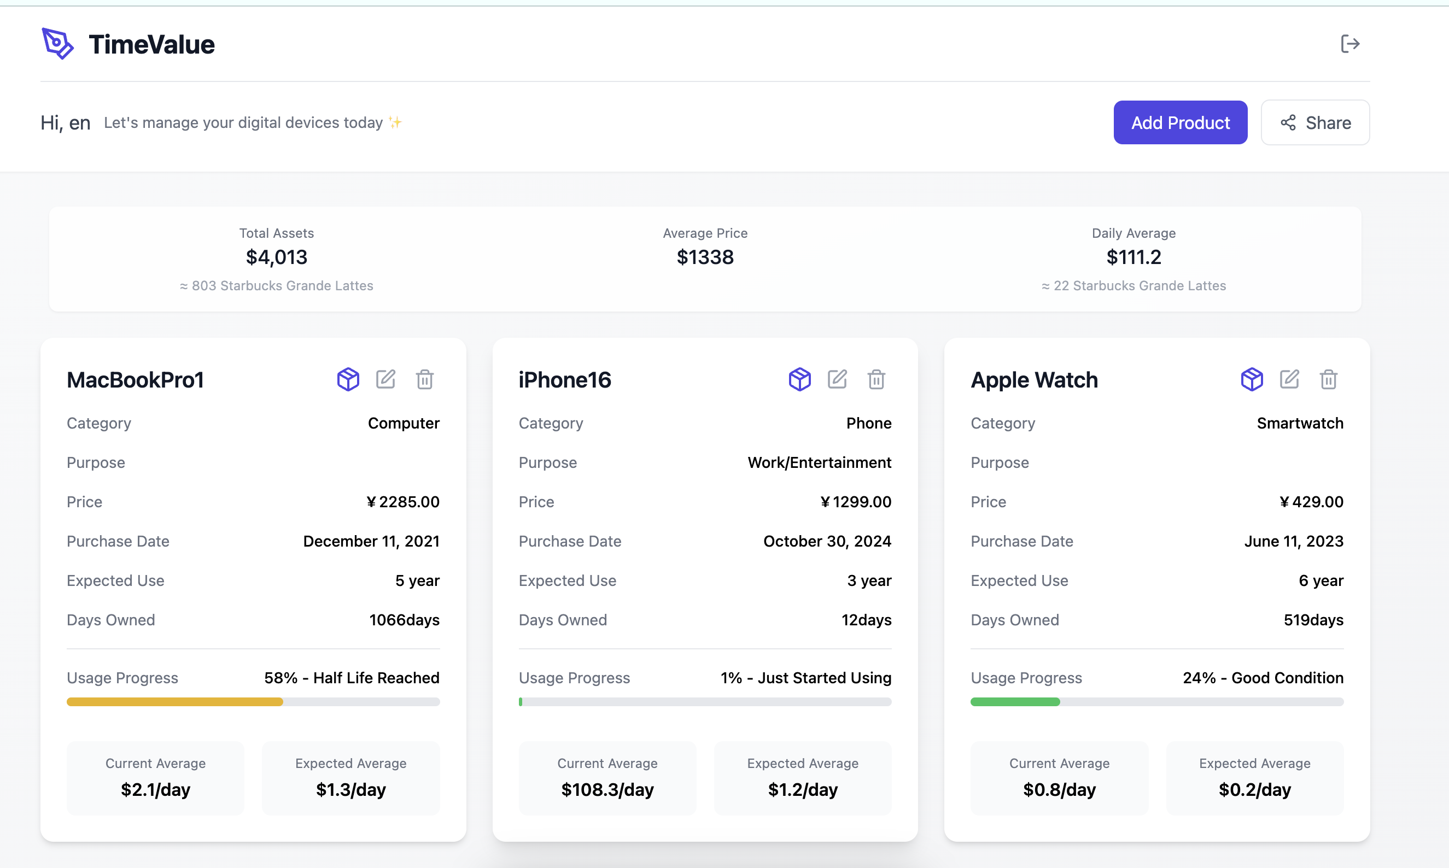
Task: Click the Add Product button
Action: point(1181,123)
